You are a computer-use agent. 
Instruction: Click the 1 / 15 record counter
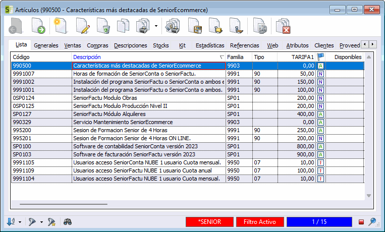pos(319,222)
